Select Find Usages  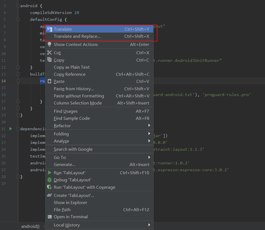(99, 111)
